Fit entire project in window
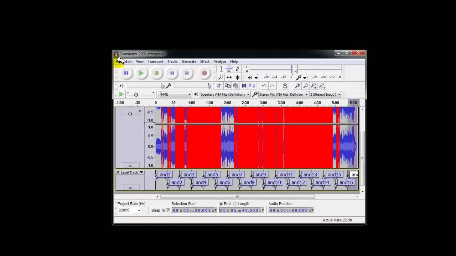This screenshot has width=456, height=256. [322, 86]
